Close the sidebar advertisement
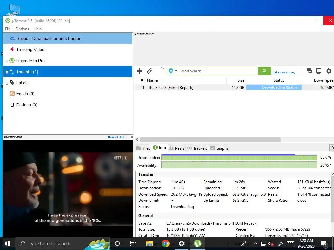334x250 pixels. [132, 137]
